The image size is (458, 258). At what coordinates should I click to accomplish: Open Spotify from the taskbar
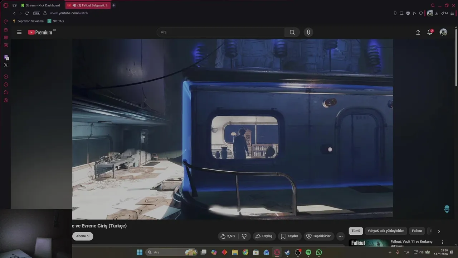pyautogui.click(x=308, y=252)
